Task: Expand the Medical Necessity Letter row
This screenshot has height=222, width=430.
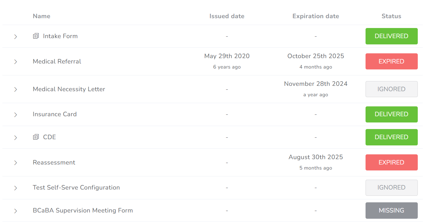Action: point(16,89)
